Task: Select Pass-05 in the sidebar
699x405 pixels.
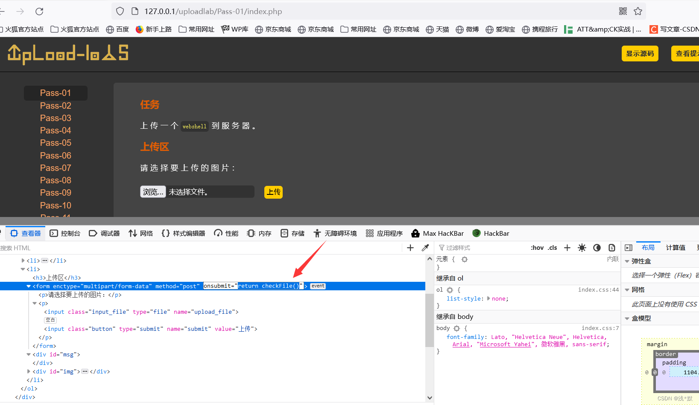Action: pyautogui.click(x=56, y=143)
